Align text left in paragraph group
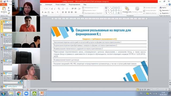Viewport: 171px width, 96px height. click(x=63, y=12)
